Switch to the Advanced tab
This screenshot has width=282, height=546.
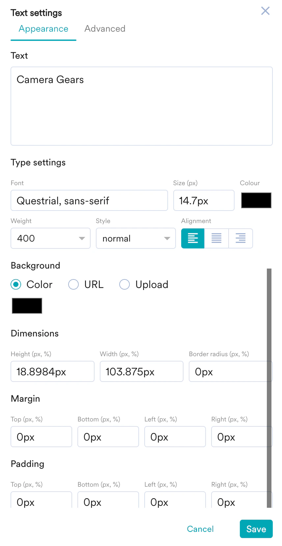104,29
